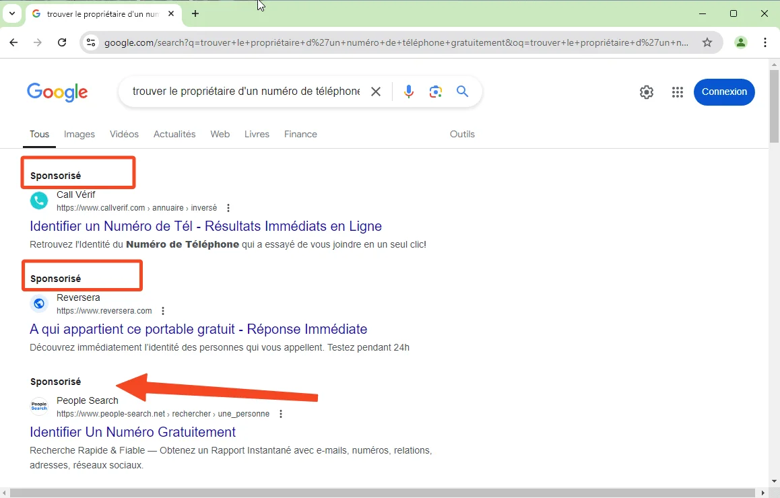
Task: Close the Google search tab
Action: (171, 14)
